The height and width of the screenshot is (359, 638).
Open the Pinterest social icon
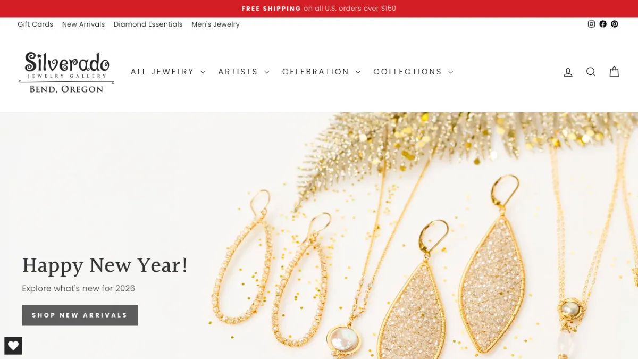[x=615, y=24]
